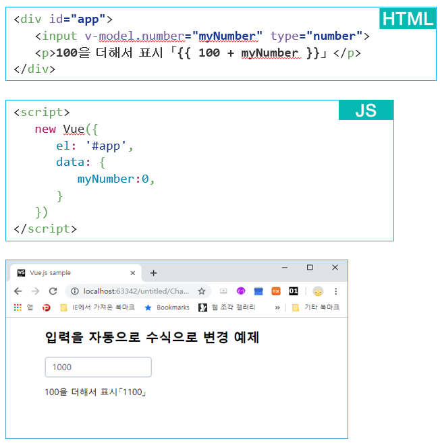The width and height of the screenshot is (440, 445).
Task: Open the profile avatar icon
Action: point(318,291)
